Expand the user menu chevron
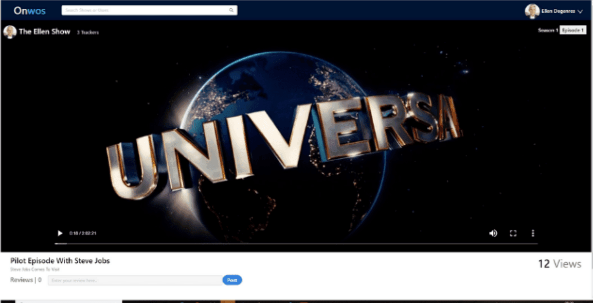Viewport: 593px width, 303px height. pyautogui.click(x=579, y=12)
